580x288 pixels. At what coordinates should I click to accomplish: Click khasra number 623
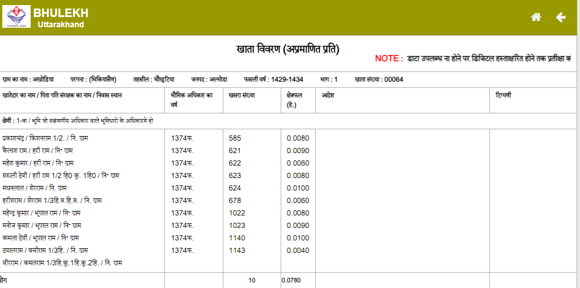(x=235, y=175)
